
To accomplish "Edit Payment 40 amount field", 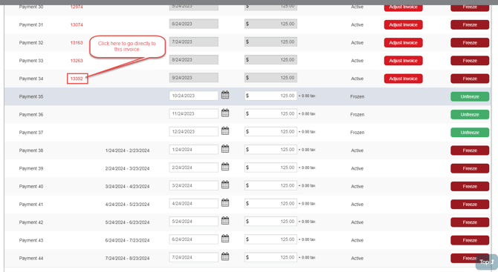I will pos(271,185).
